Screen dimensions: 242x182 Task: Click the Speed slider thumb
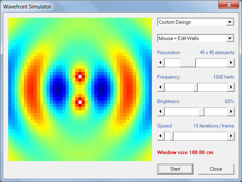click(x=172, y=136)
